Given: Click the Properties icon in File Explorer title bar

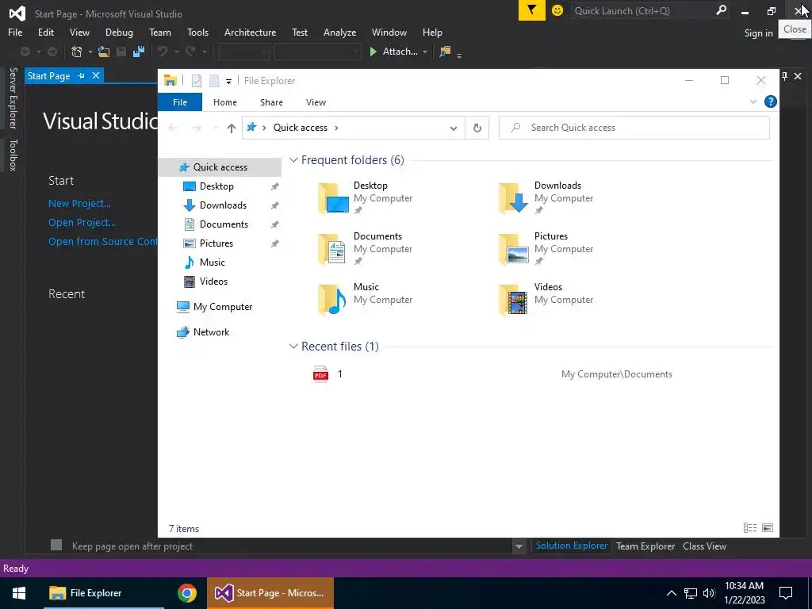Looking at the screenshot, I should point(197,81).
